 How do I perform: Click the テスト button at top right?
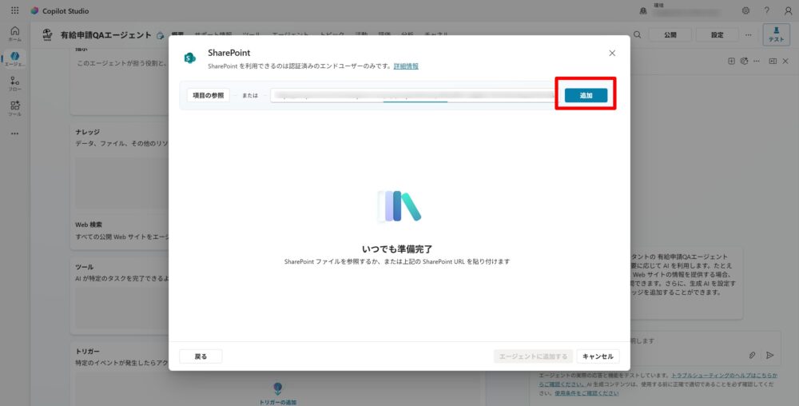pyautogui.click(x=776, y=35)
